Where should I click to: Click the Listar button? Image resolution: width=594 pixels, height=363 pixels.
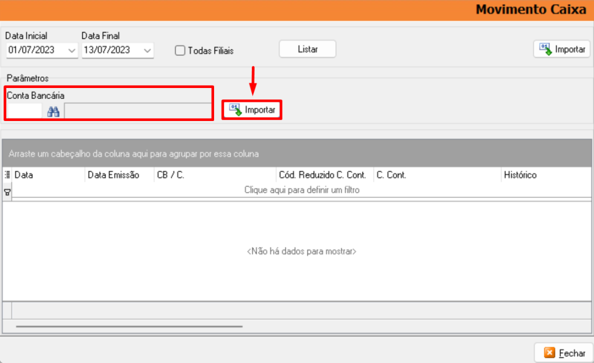coord(307,49)
